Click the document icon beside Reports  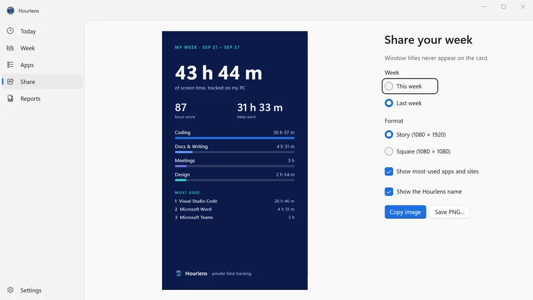tap(11, 98)
